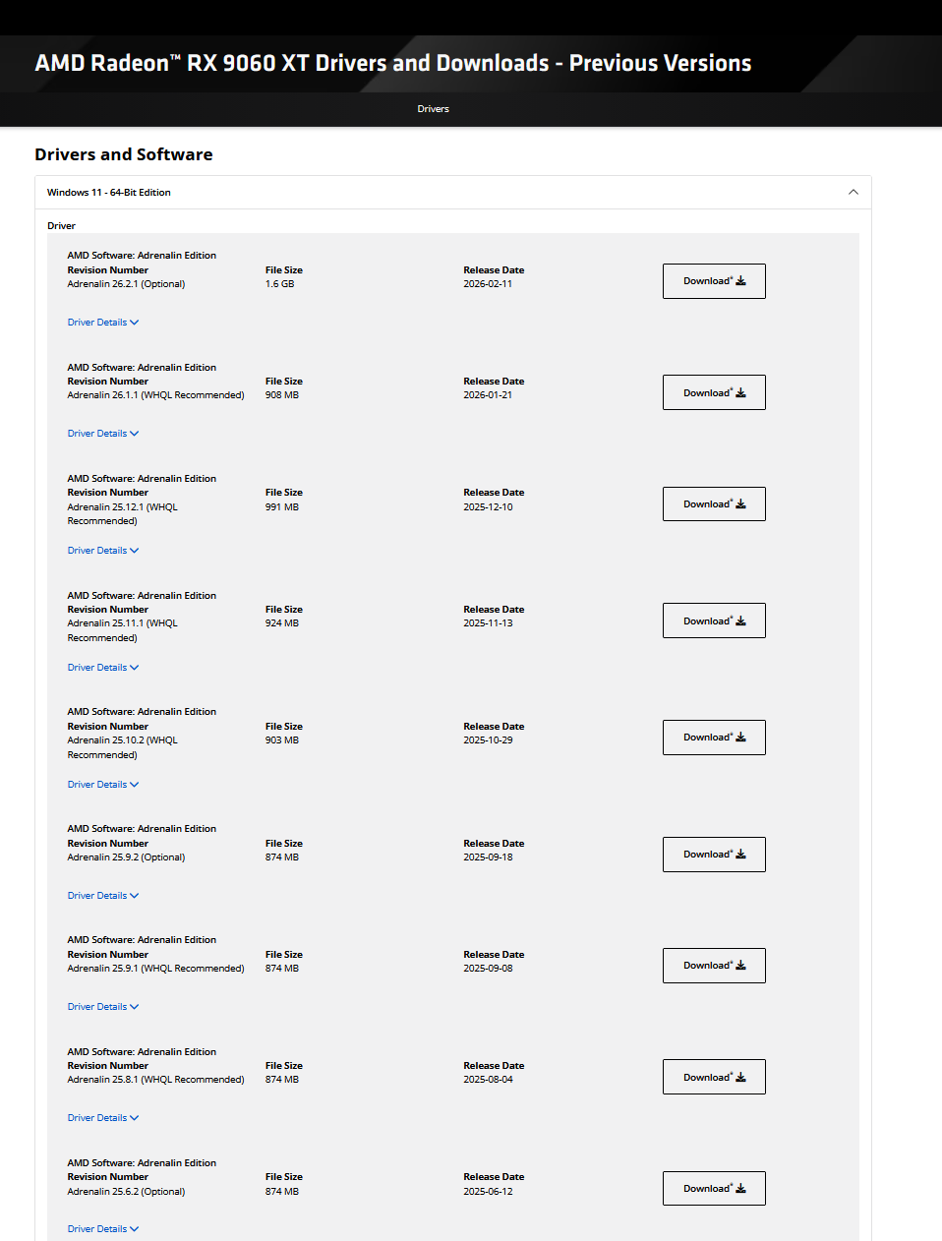
Task: Download Adrenalin 25.11.1 driver
Action: coord(714,620)
